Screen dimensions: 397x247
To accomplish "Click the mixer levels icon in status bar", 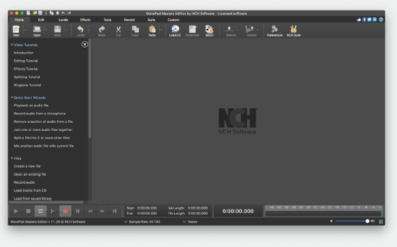I will 380,222.
